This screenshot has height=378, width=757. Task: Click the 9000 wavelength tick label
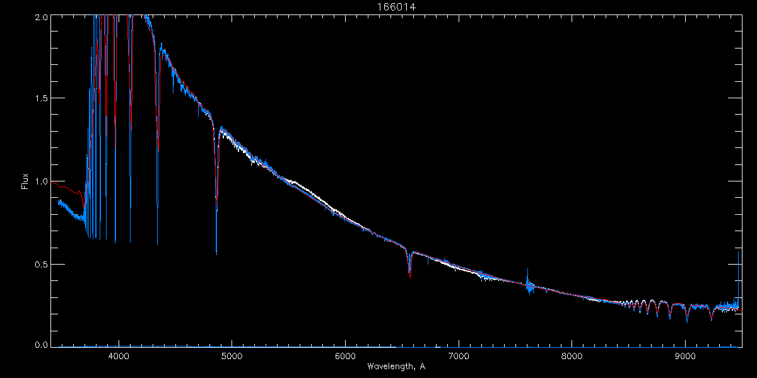click(685, 357)
